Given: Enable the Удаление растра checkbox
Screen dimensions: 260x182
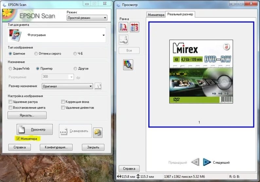Looking at the screenshot, I should pyautogui.click(x=10, y=102).
